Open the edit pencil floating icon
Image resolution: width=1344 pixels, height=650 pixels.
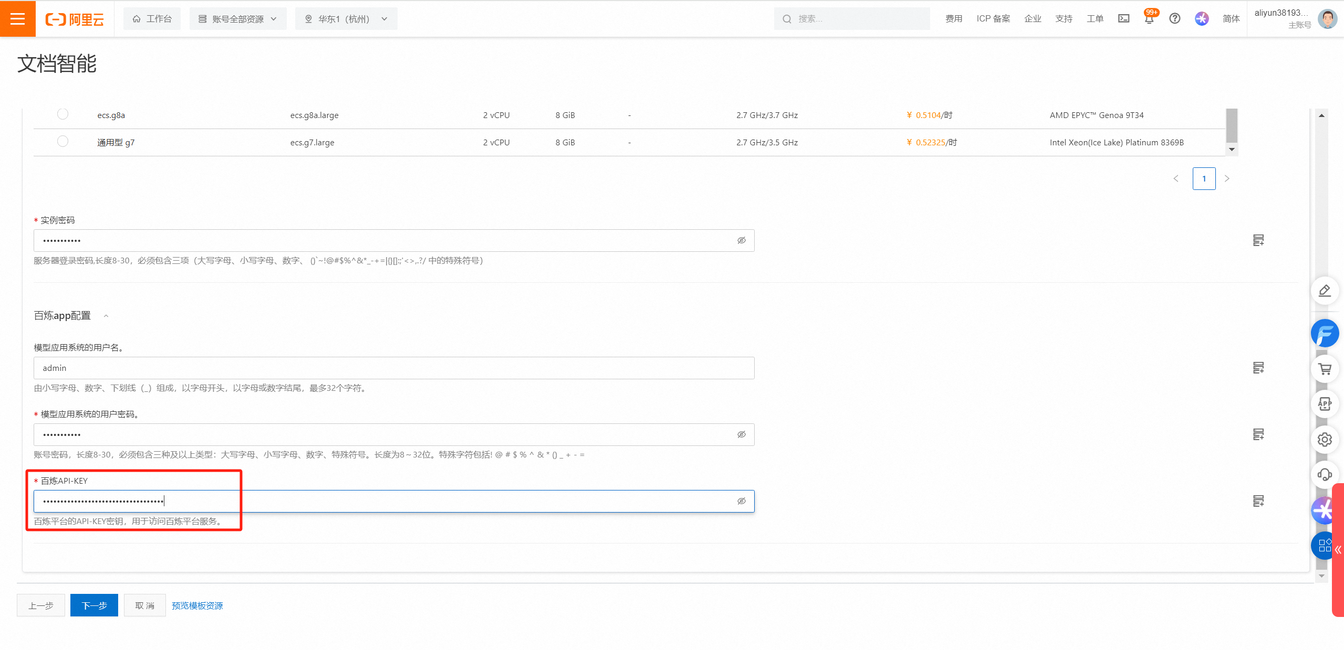pos(1325,291)
